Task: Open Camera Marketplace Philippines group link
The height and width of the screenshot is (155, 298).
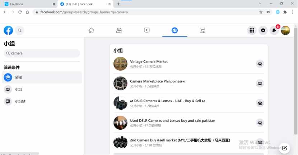Action: (157, 81)
